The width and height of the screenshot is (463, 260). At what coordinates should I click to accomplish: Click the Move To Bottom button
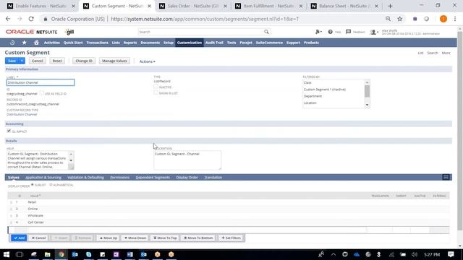[x=198, y=238]
